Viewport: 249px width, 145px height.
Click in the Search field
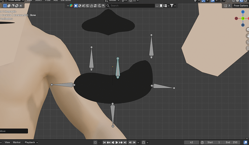click(x=130, y=6)
